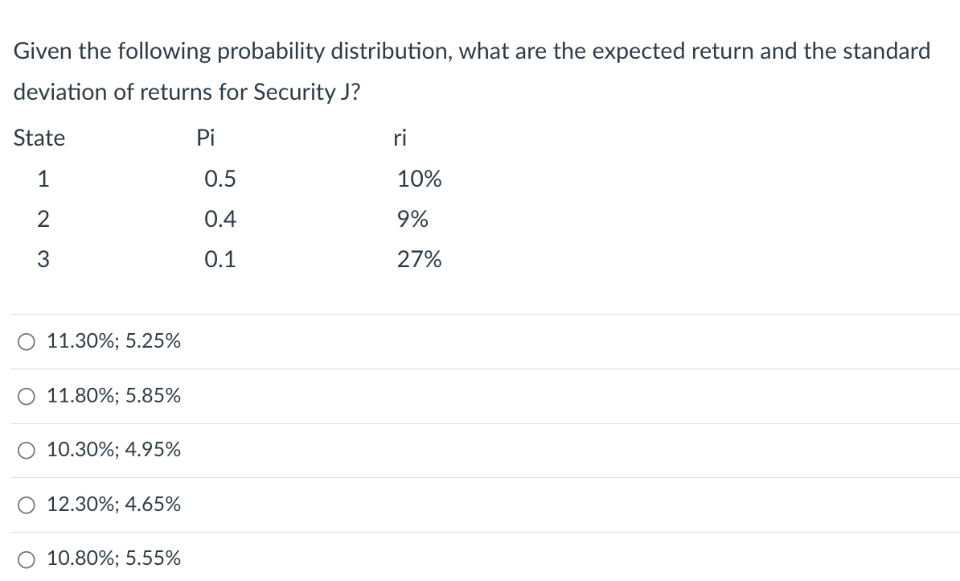
Task: Click the radio circle beside 10.80%; 5.55%
Action: coord(27,558)
